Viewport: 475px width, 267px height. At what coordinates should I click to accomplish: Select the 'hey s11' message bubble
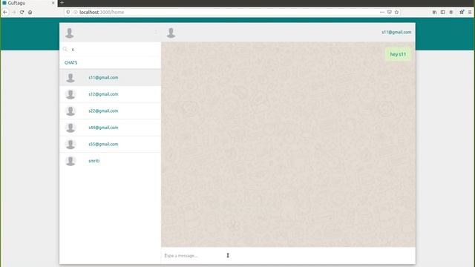coord(398,54)
